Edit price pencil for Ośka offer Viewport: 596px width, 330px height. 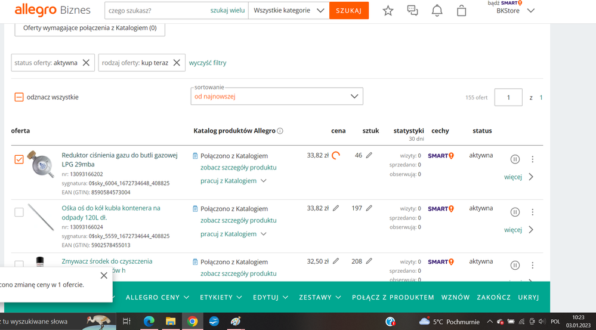click(x=336, y=208)
